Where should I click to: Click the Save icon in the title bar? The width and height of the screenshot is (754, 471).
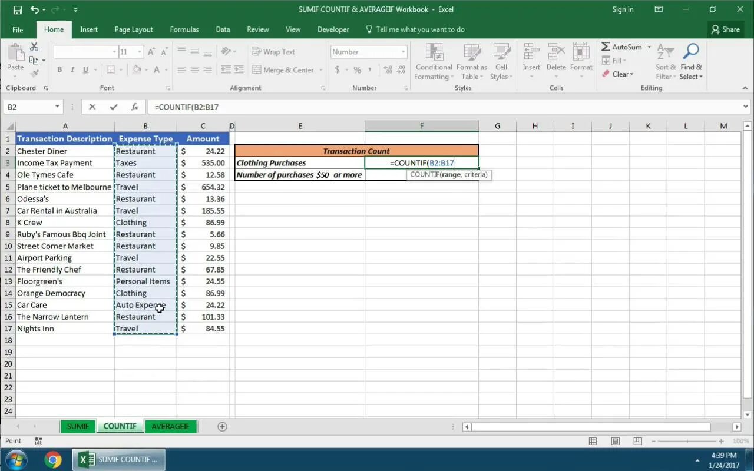(x=17, y=9)
